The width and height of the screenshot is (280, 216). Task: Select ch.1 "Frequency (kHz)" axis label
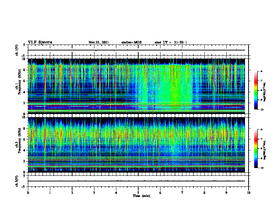tap(19, 82)
